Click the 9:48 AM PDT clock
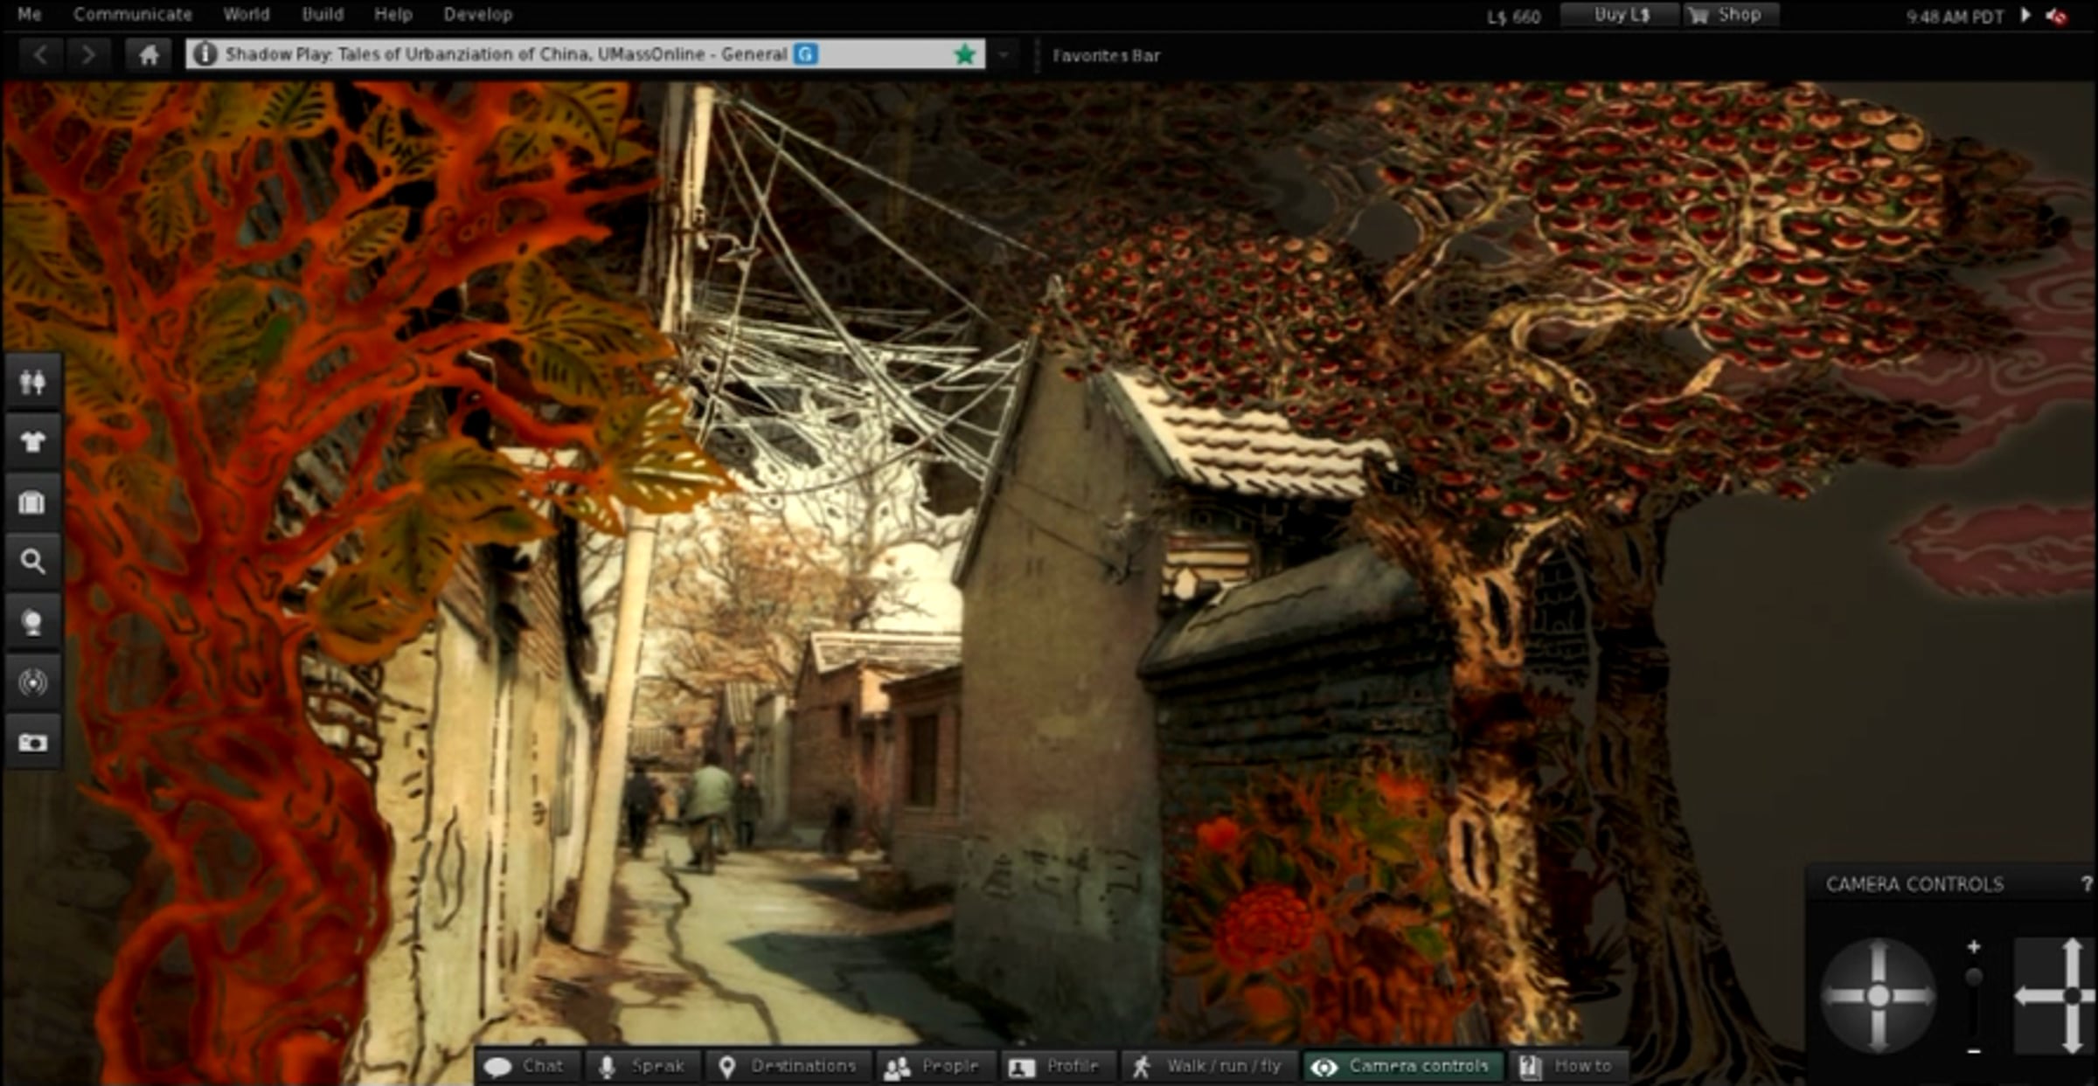Screen dimensions: 2098x1086 [x=1955, y=17]
